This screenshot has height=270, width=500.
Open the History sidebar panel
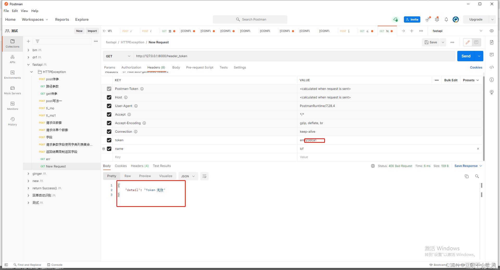tap(12, 122)
